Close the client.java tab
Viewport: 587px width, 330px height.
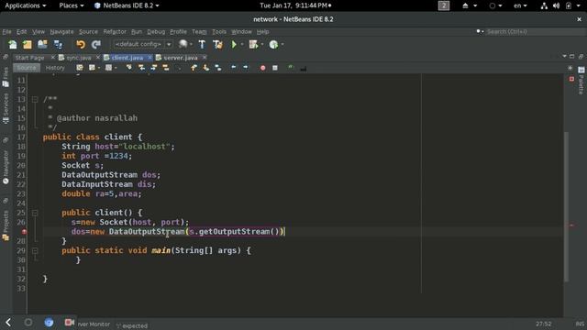click(150, 57)
